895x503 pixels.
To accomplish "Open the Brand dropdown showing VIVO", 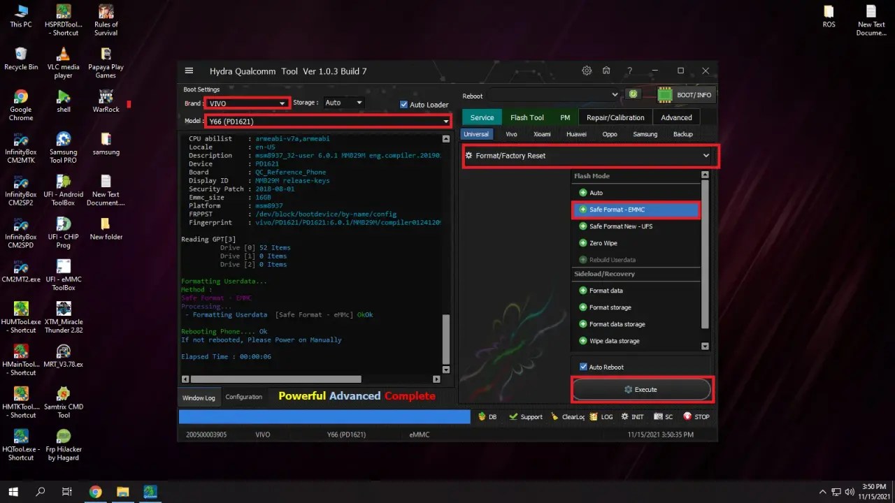I will coord(248,103).
